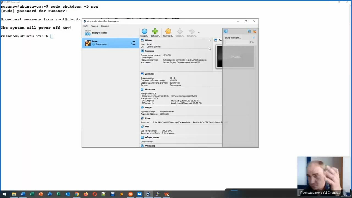The height and width of the screenshot is (198, 352).
Task: Click the Оптический привод Пусто entry
Action: pos(184,96)
